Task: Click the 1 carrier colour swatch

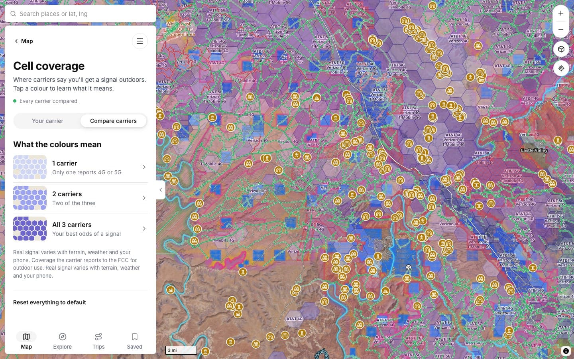Action: [30, 167]
